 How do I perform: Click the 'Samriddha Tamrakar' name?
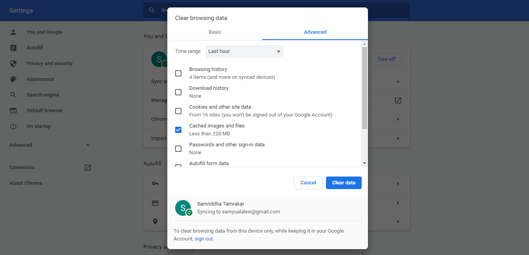click(220, 204)
